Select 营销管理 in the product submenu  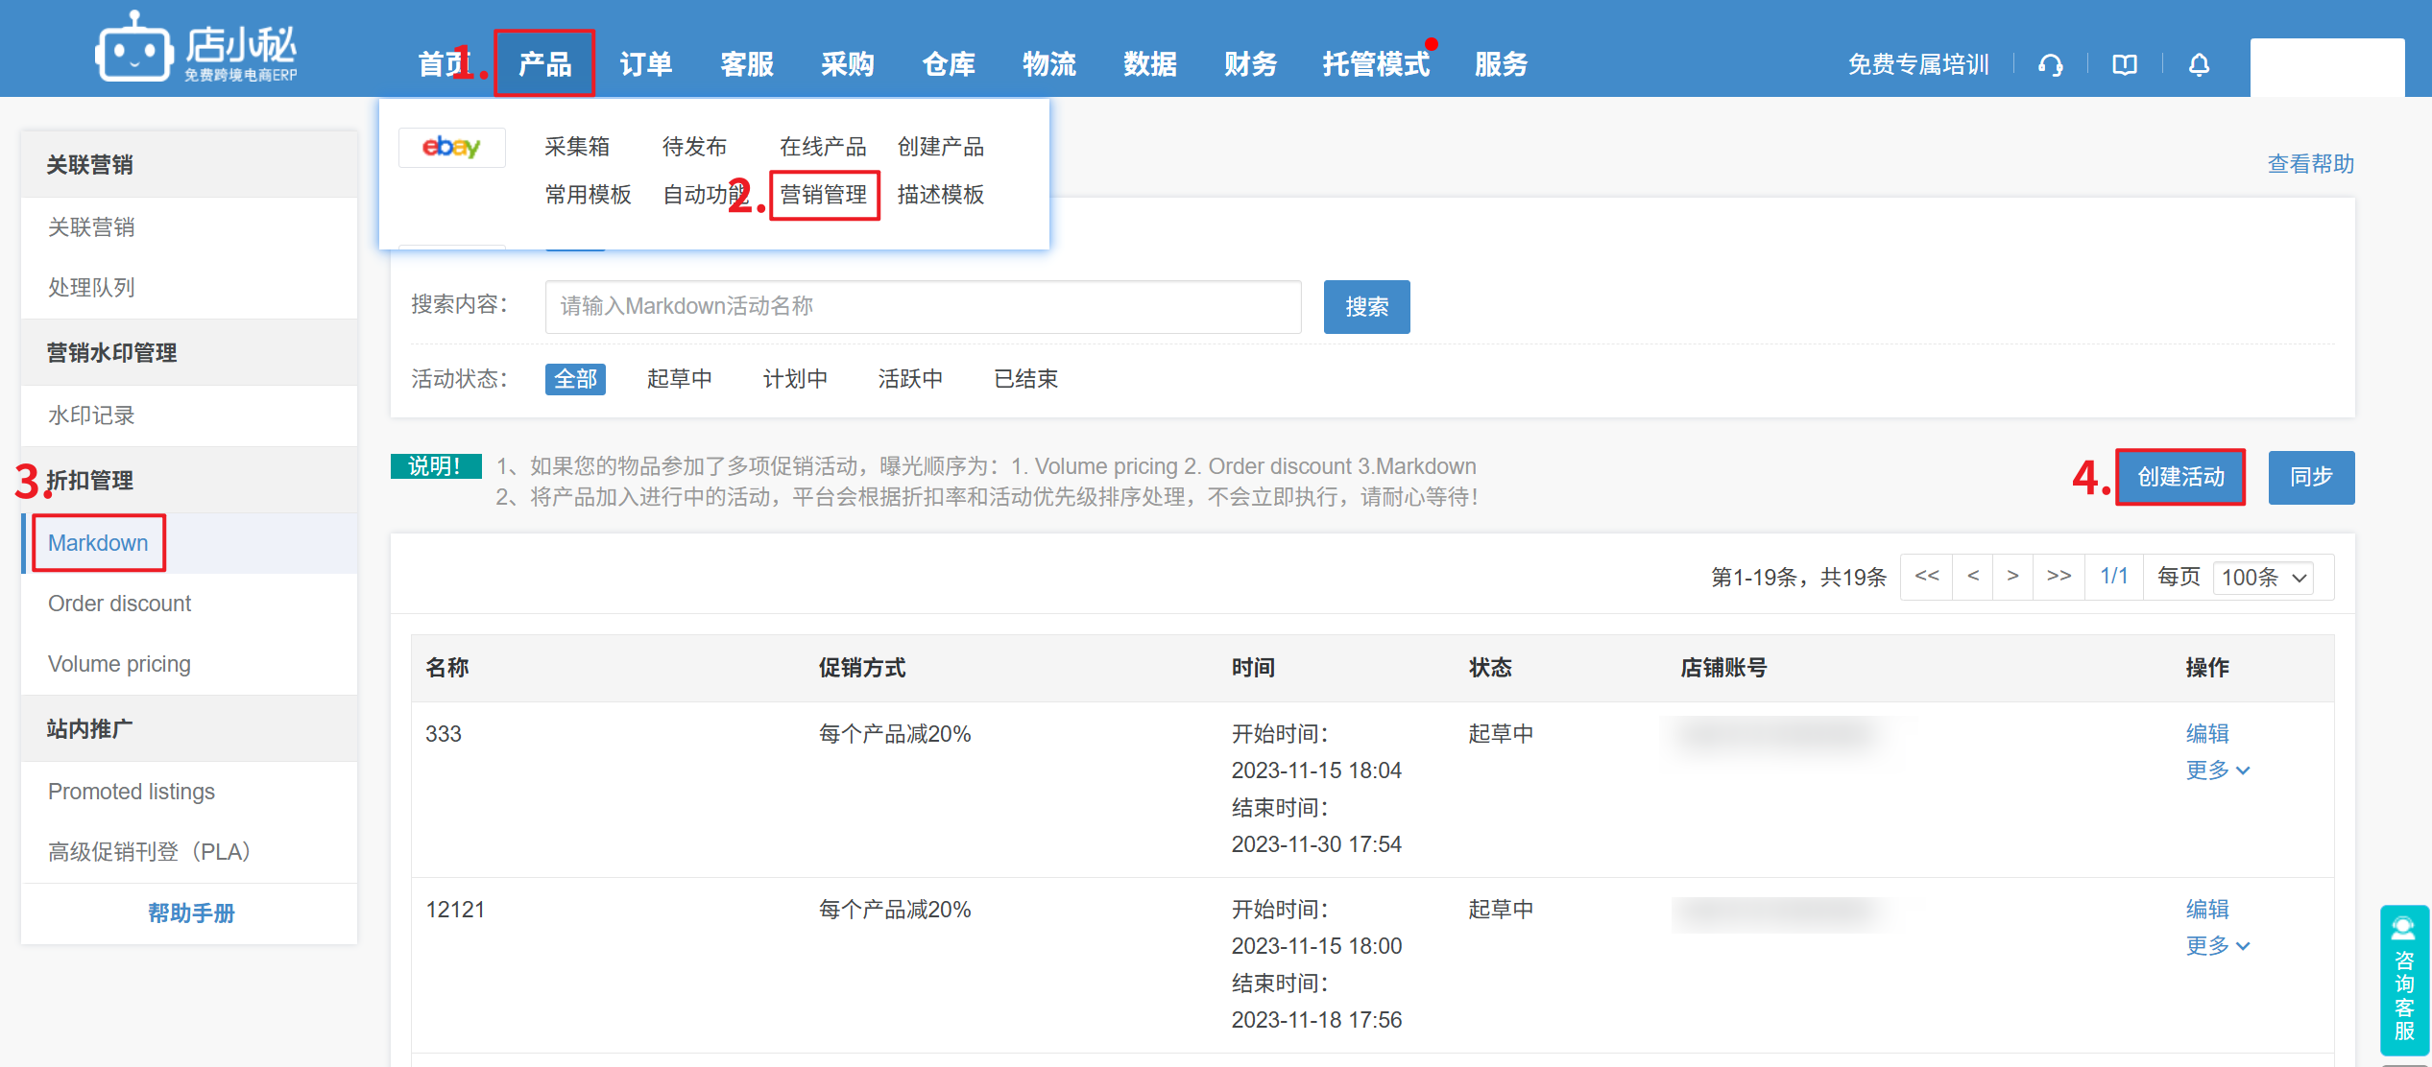(824, 195)
